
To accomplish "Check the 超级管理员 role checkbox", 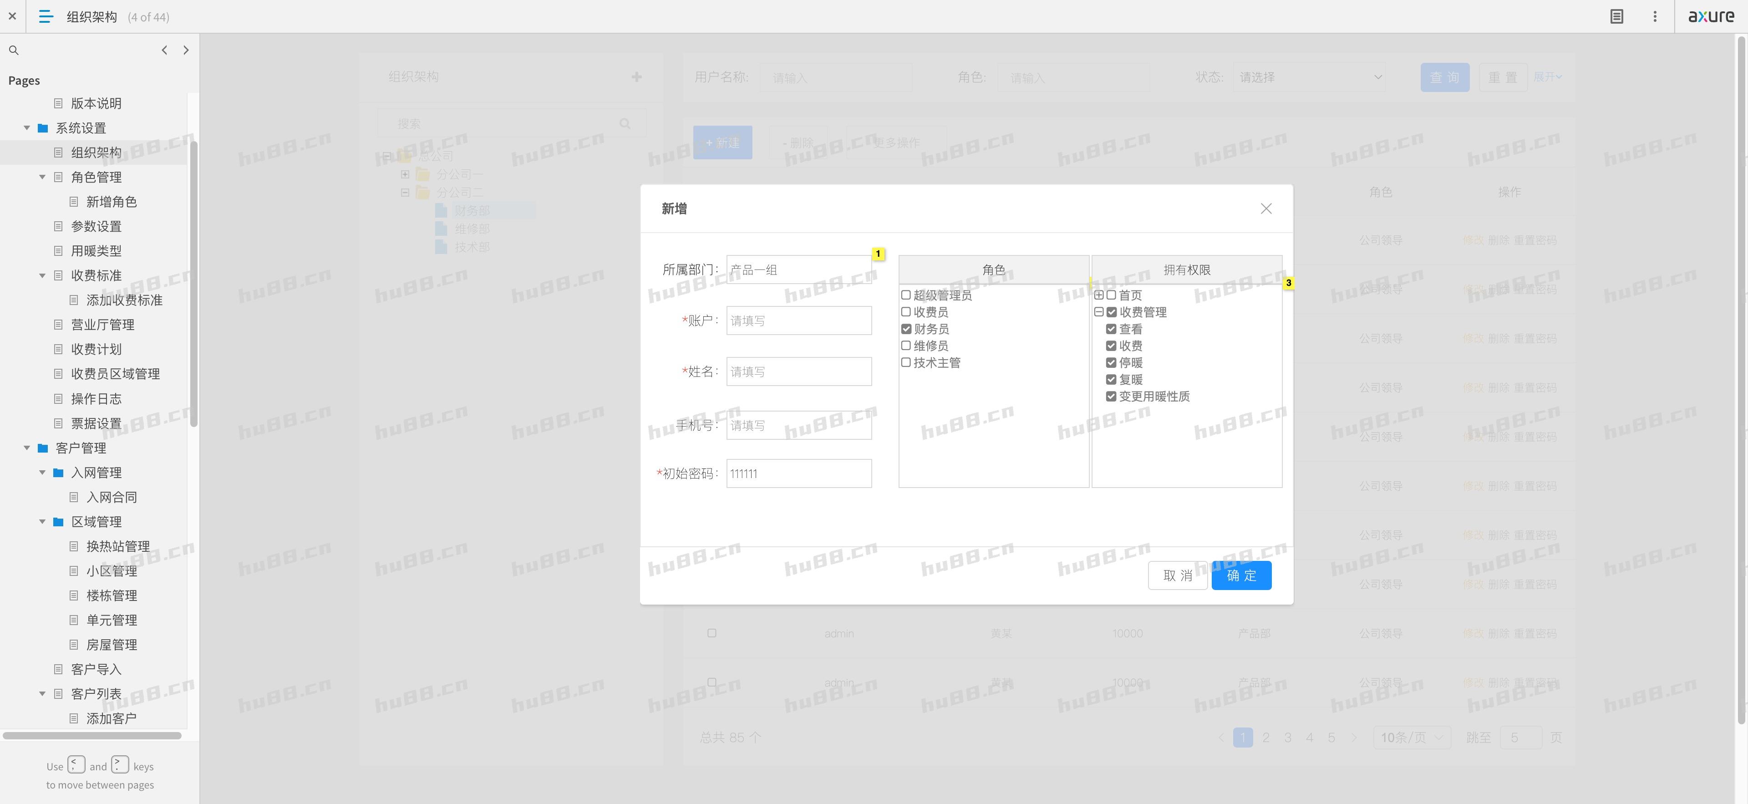I will [906, 295].
